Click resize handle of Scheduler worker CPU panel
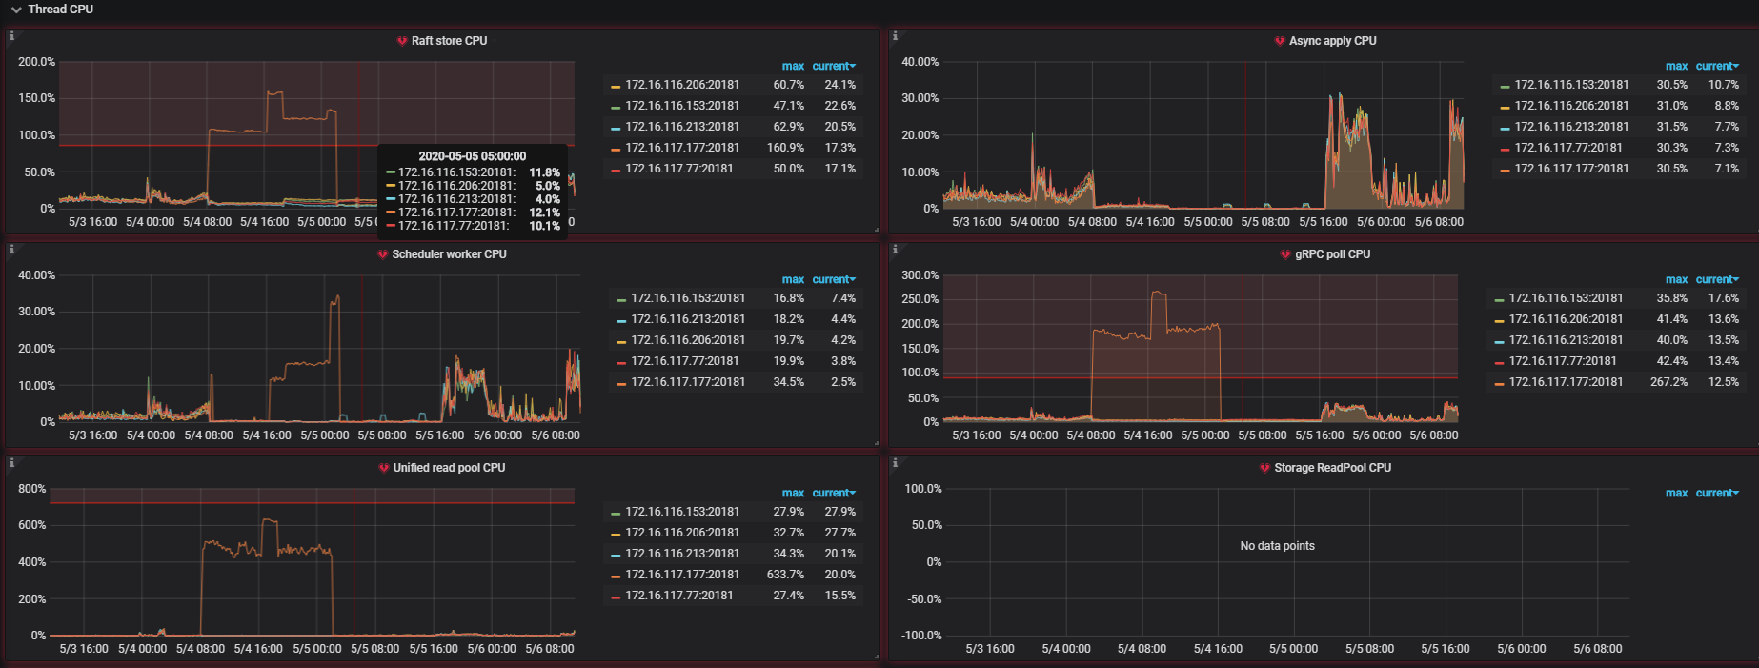Screen dimensions: 1759x668 pos(876,443)
